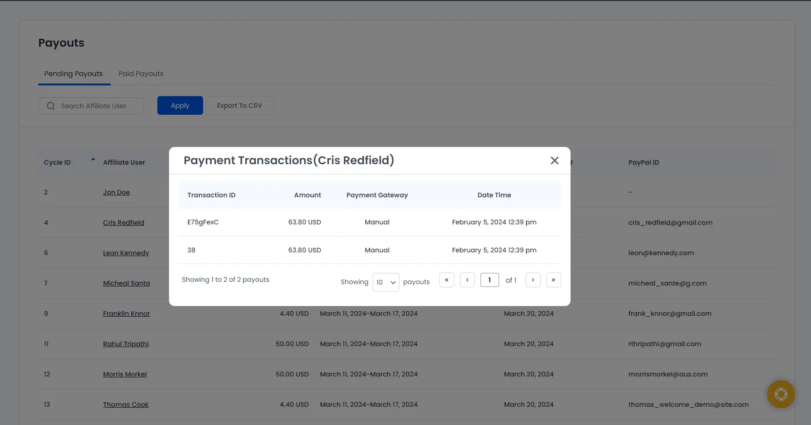
Task: Click date time of transaction 38
Action: [494, 250]
